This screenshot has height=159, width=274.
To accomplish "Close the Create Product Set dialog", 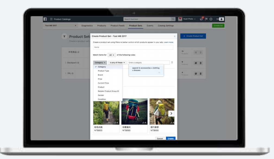I will pyautogui.click(x=175, y=36).
